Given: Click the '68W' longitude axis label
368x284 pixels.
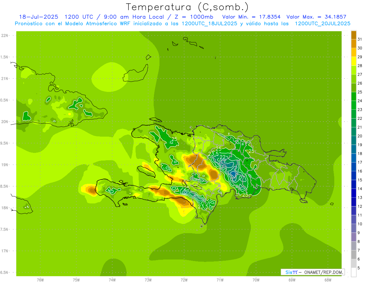Looking at the screenshot, I should tap(328, 280).
